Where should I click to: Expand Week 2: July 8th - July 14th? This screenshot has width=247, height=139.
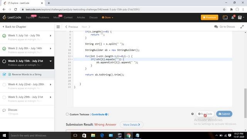[51, 48]
